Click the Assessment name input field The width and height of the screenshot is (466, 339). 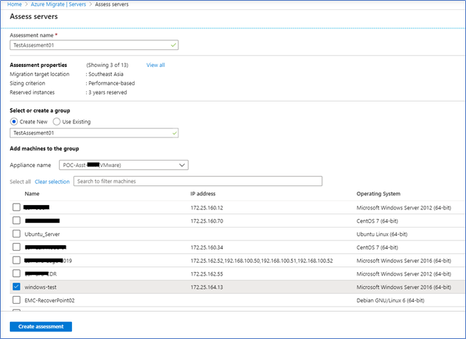point(94,45)
